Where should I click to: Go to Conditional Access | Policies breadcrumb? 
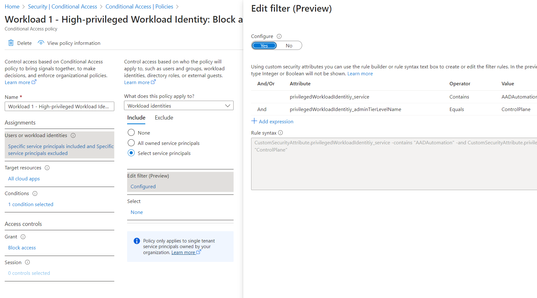pos(139,7)
